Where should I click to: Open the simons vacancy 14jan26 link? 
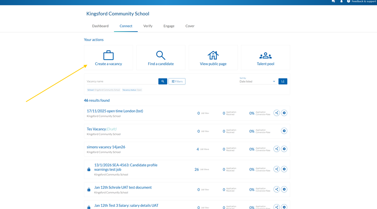(106, 147)
